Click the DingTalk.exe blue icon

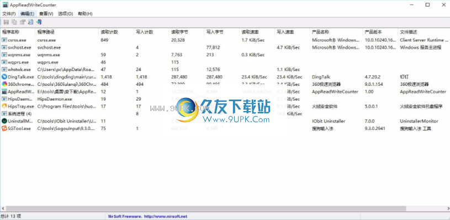pos(4,77)
